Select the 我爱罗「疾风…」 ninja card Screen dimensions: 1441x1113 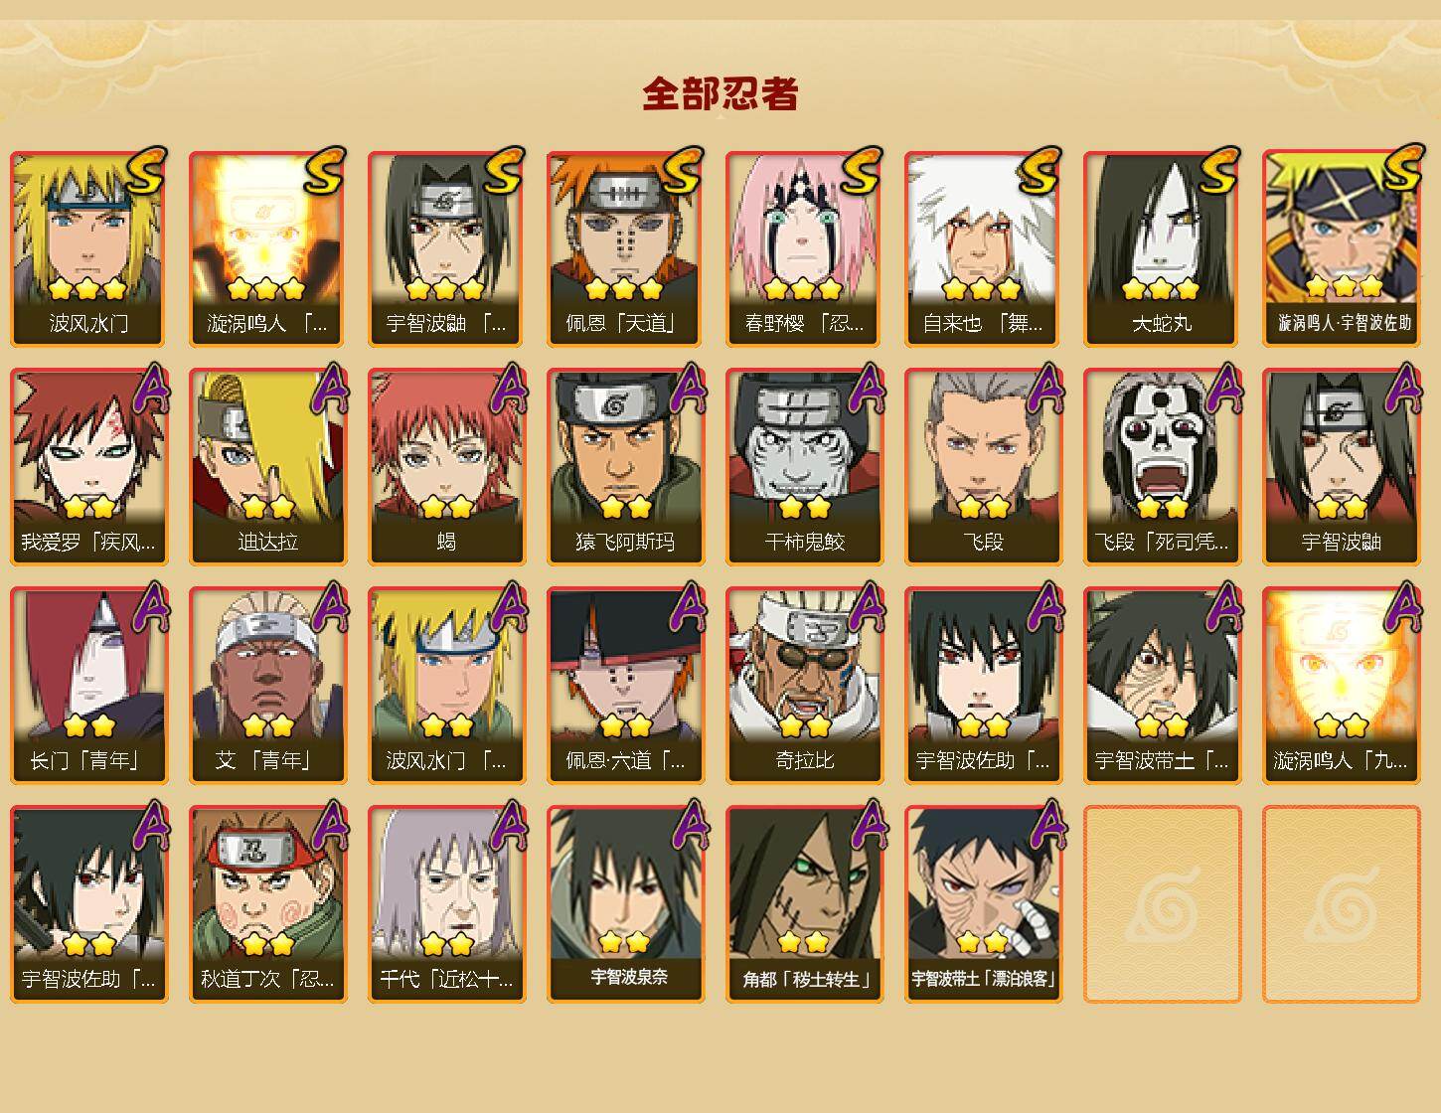(89, 467)
